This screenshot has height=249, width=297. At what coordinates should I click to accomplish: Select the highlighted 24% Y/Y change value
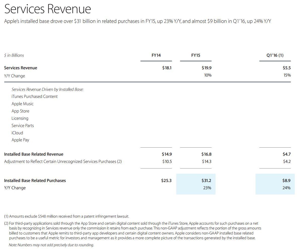(287, 188)
